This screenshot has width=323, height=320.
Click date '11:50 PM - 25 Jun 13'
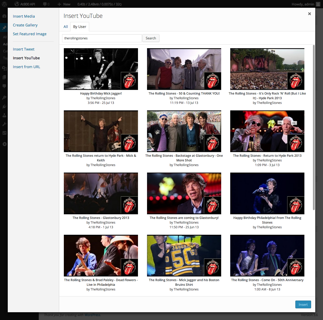[184, 227]
